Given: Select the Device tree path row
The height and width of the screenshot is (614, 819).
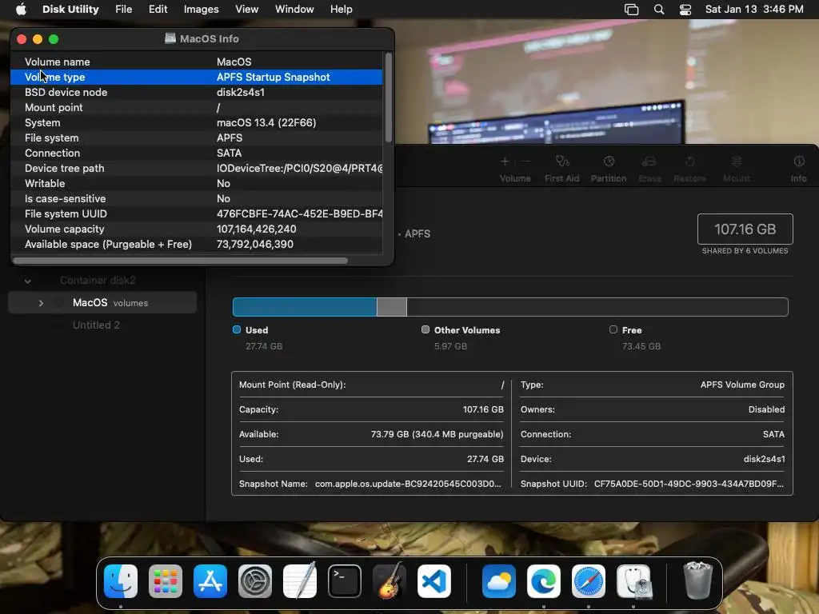Looking at the screenshot, I should coord(197,168).
